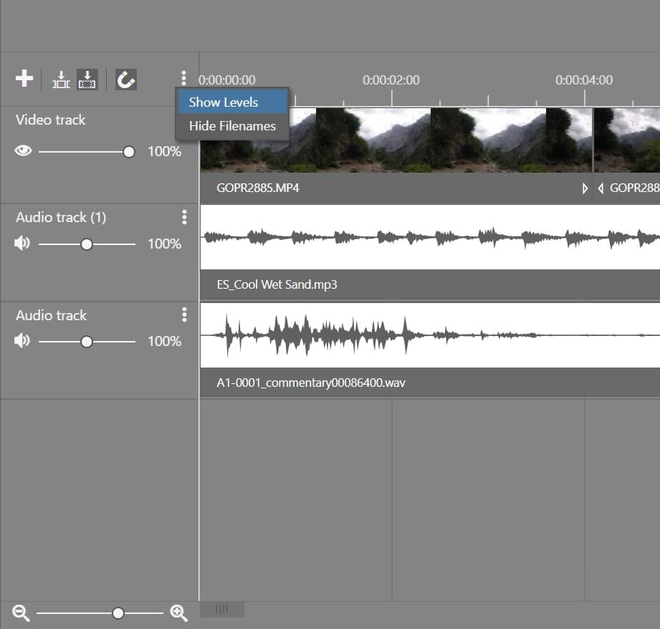Viewport: 660px width, 629px height.
Task: Click the bottom Audio track volume slider knob
Action: coord(87,342)
